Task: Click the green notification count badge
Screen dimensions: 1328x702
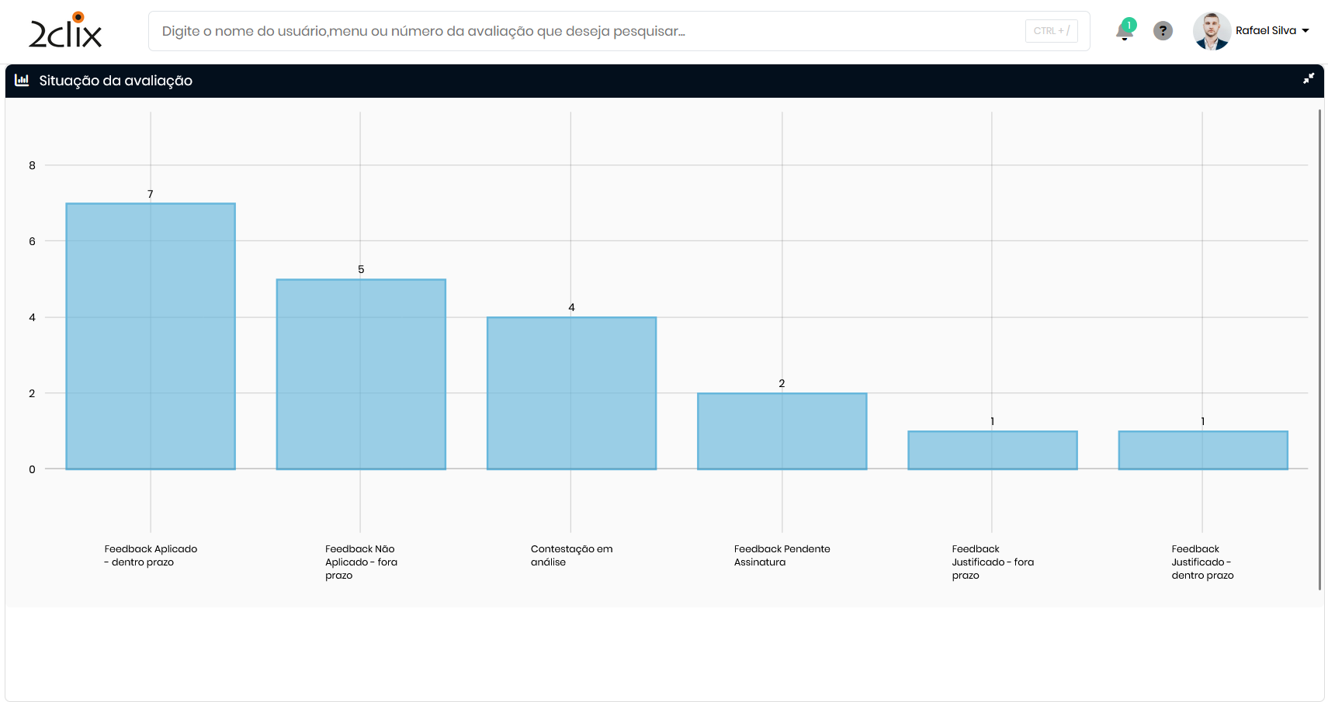Action: pyautogui.click(x=1129, y=25)
